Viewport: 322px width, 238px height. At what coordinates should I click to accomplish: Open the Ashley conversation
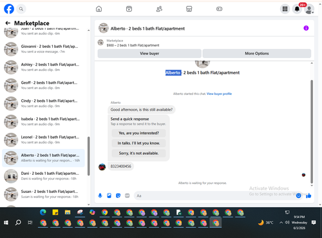43,67
